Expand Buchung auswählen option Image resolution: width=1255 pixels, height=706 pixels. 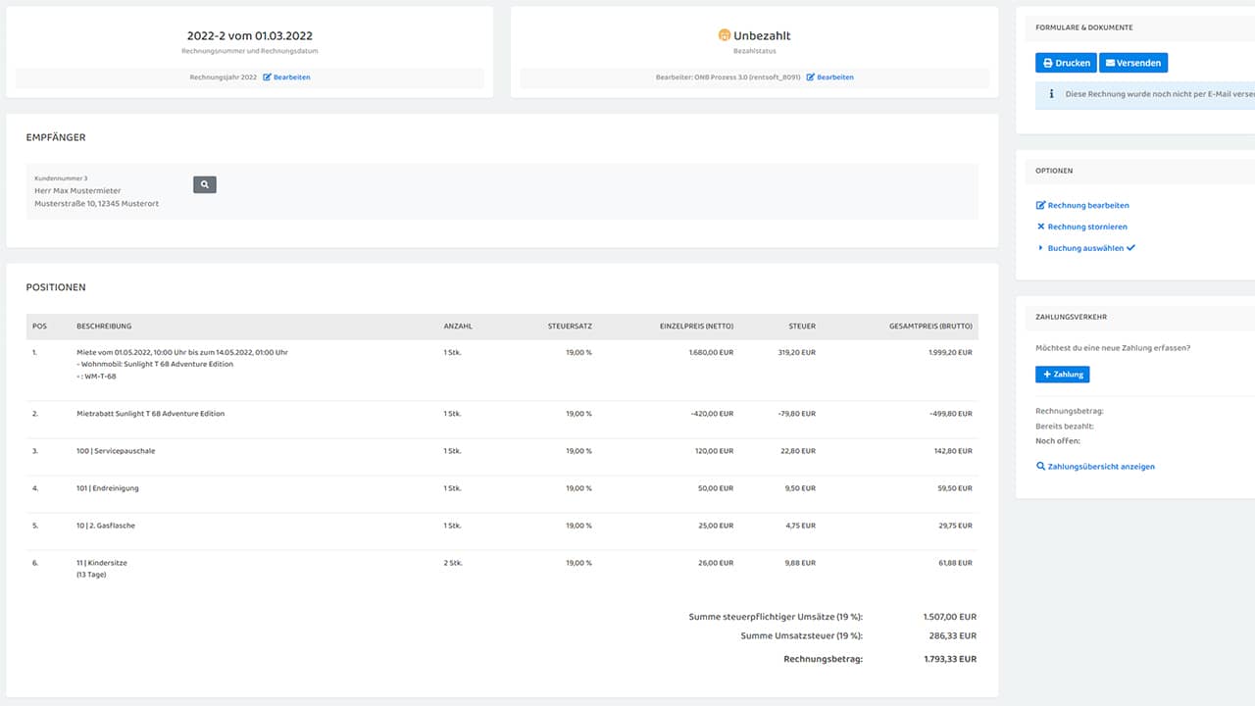click(1085, 248)
